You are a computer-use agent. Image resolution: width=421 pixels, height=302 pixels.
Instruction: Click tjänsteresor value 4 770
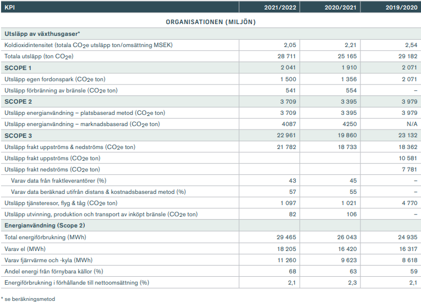(410, 203)
